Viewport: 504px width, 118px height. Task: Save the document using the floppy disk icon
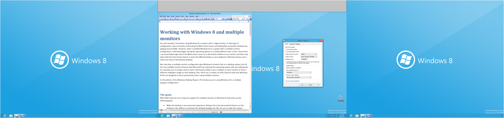click(x=165, y=19)
